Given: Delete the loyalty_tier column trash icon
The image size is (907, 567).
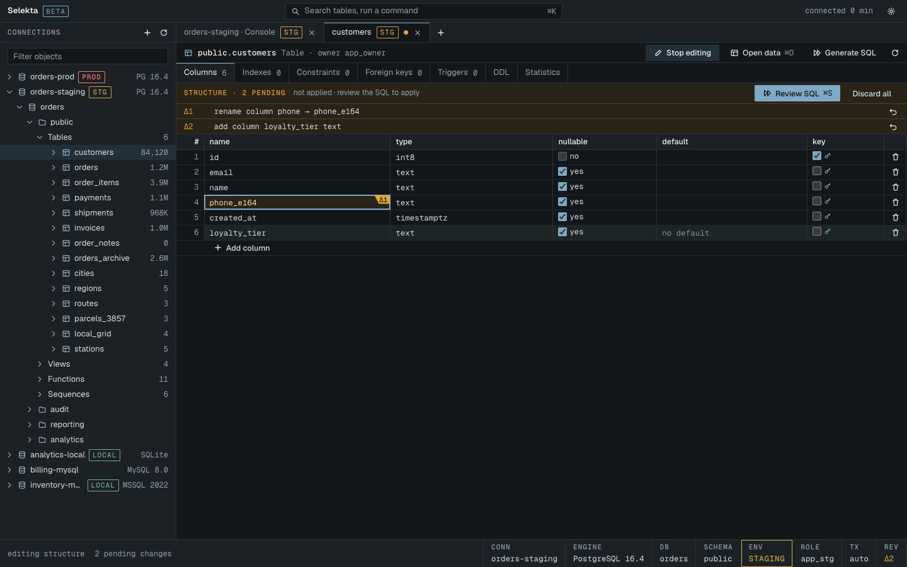Looking at the screenshot, I should click(x=896, y=232).
